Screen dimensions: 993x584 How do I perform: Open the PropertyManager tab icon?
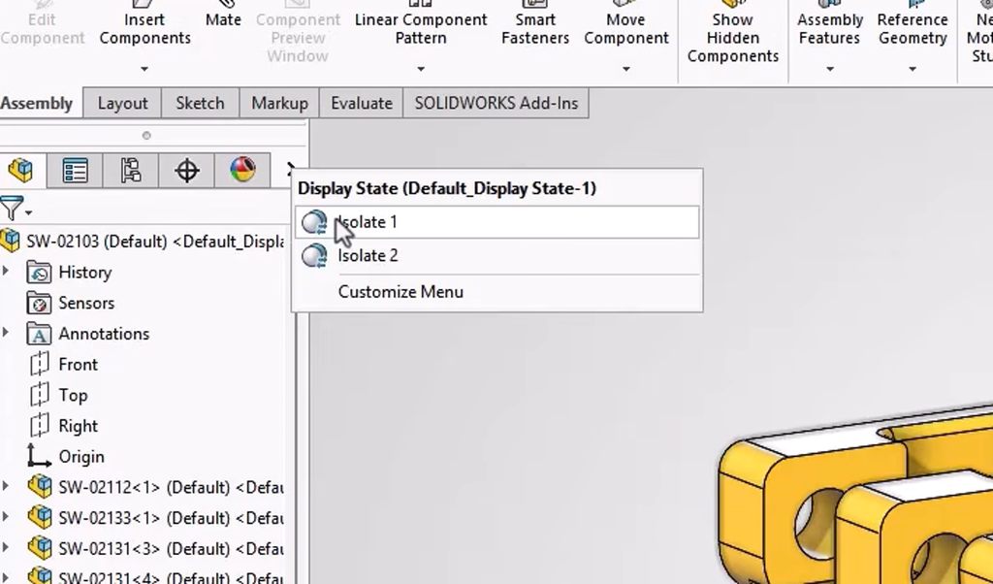(76, 171)
